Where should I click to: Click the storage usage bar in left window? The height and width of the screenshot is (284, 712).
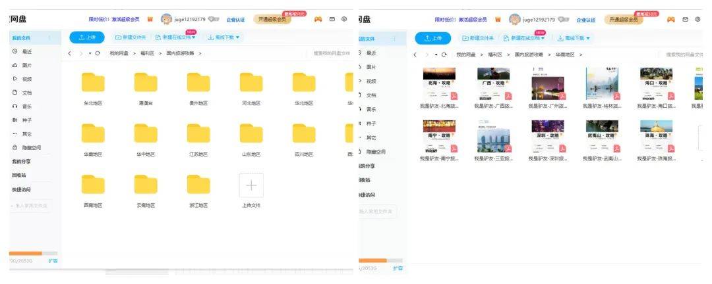click(34, 253)
